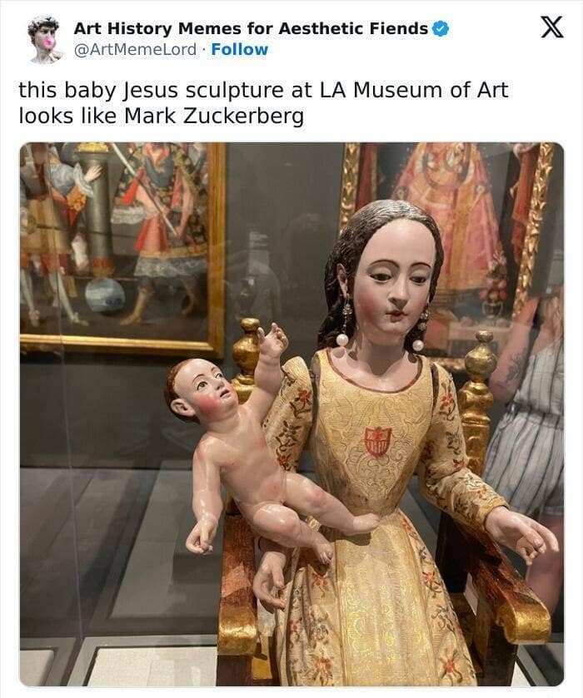Image resolution: width=583 pixels, height=698 pixels.
Task: Click the golden chair finial beside the baby
Action: (x=247, y=349)
